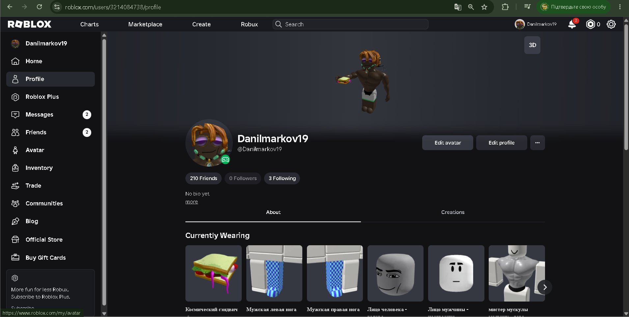The height and width of the screenshot is (317, 629).
Task: Switch to the About tab
Action: coord(273,212)
